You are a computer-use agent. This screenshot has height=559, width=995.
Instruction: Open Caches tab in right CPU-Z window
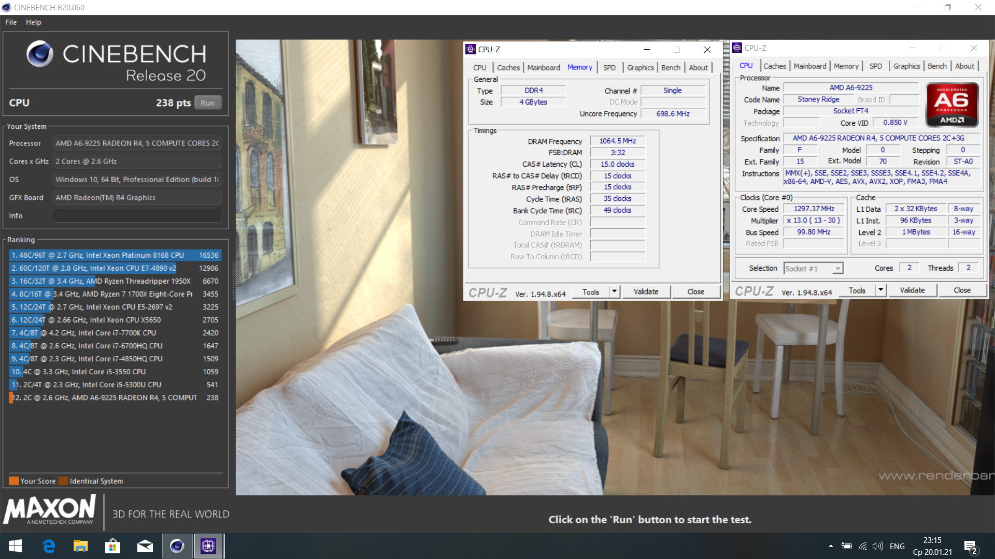point(775,66)
